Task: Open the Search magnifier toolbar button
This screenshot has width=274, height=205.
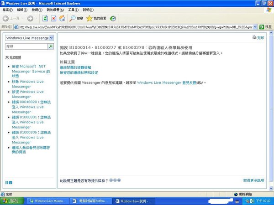Action: pos(76,18)
